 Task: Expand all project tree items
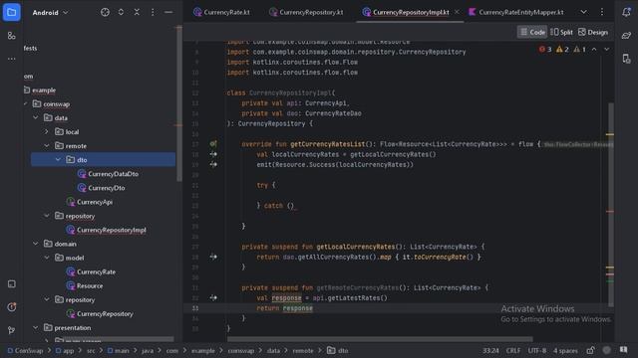click(x=121, y=12)
